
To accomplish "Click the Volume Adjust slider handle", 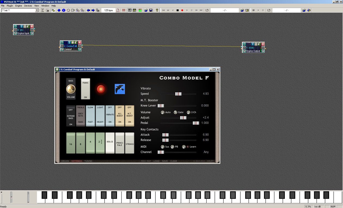I will [x=183, y=118].
